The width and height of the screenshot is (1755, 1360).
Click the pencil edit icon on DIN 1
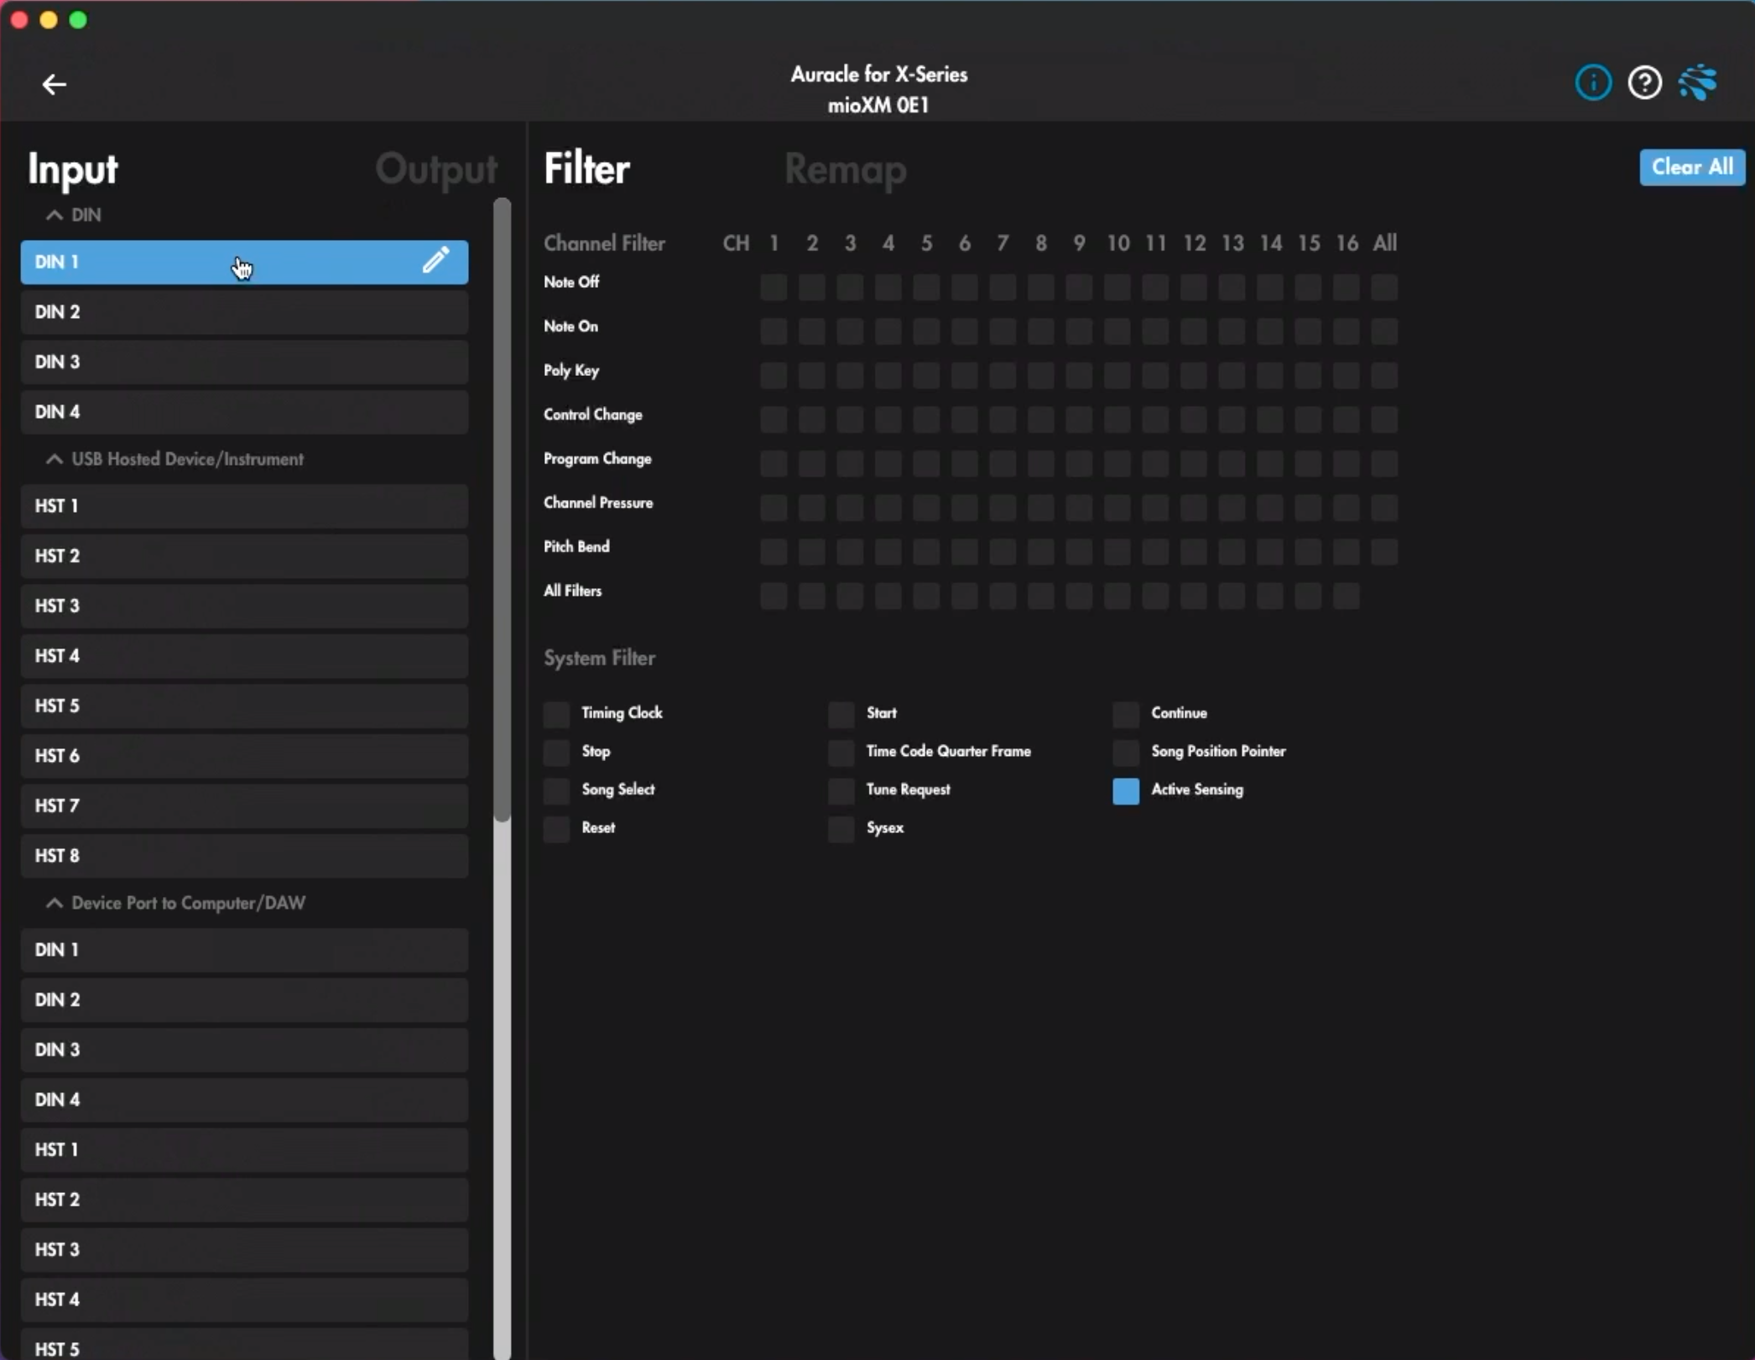pos(435,260)
